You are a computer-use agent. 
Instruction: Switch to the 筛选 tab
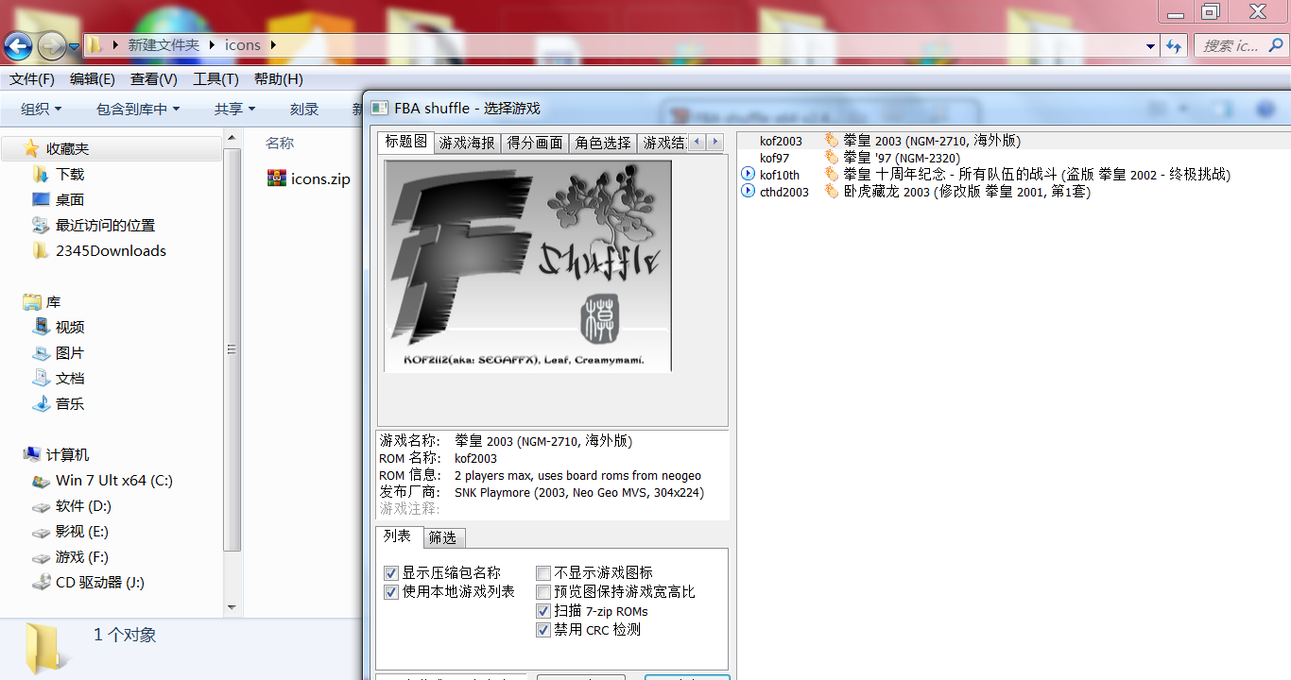pyautogui.click(x=442, y=537)
